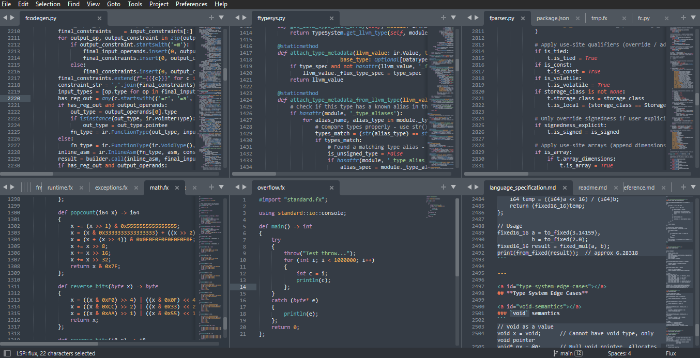This screenshot has width=700, height=358.
Task: Close the exceptions.fx tab
Action: click(135, 188)
